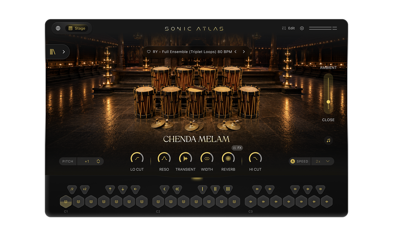Open the hexagonal settings icon
The height and width of the screenshot is (235, 393).
(x=302, y=28)
